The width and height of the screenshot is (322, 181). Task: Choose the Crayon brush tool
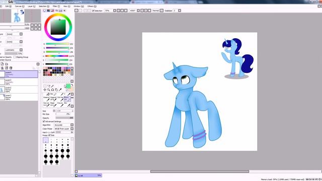tap(60, 104)
